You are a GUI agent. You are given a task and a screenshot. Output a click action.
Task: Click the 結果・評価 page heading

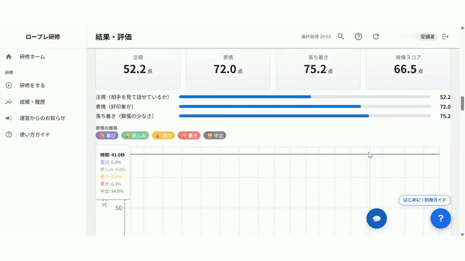(113, 37)
